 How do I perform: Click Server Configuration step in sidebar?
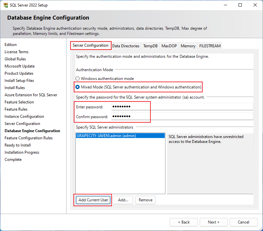(22, 124)
